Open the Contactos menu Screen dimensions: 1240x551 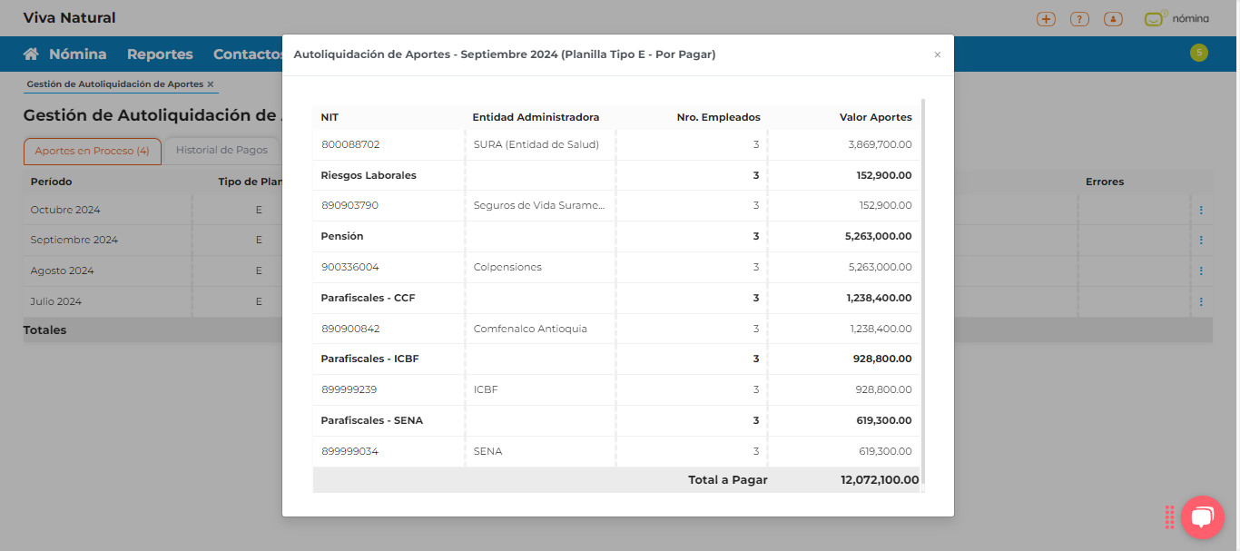tap(248, 54)
